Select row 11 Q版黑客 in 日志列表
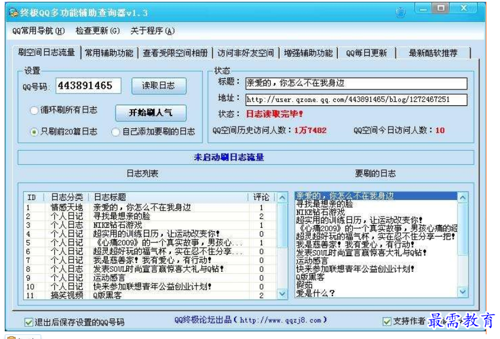The width and height of the screenshot is (500, 339). point(150,295)
